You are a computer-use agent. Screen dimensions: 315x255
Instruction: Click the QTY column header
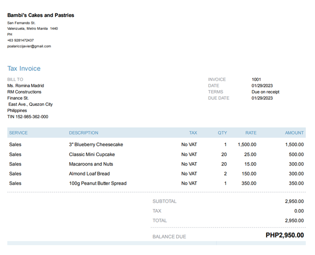pos(222,133)
